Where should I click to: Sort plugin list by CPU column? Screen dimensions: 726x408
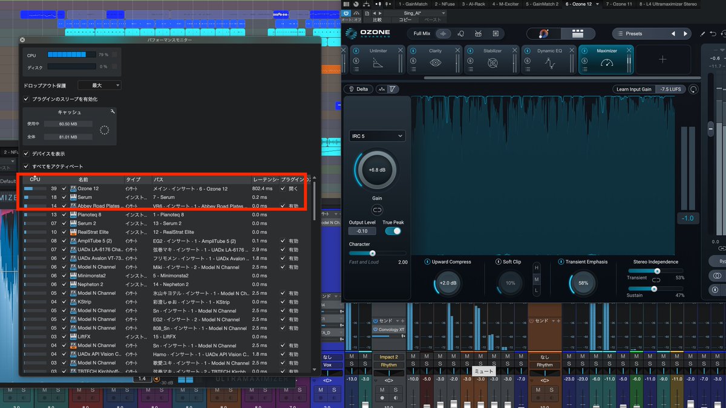click(35, 180)
